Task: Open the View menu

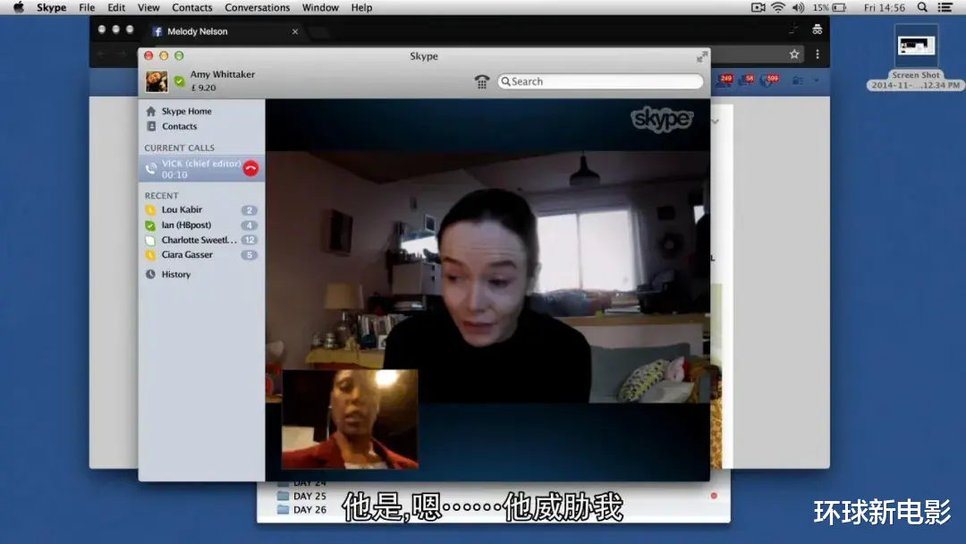Action: click(x=148, y=7)
